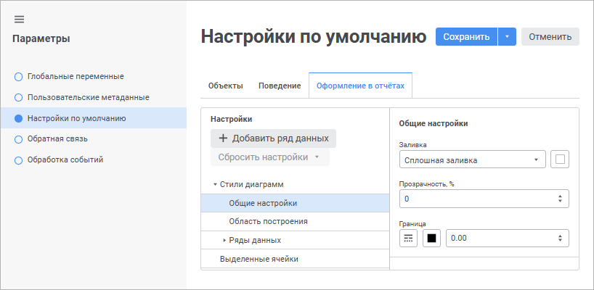This screenshot has width=594, height=290.
Task: Select Выделенные ячейки in the settings tree
Action: click(295, 260)
